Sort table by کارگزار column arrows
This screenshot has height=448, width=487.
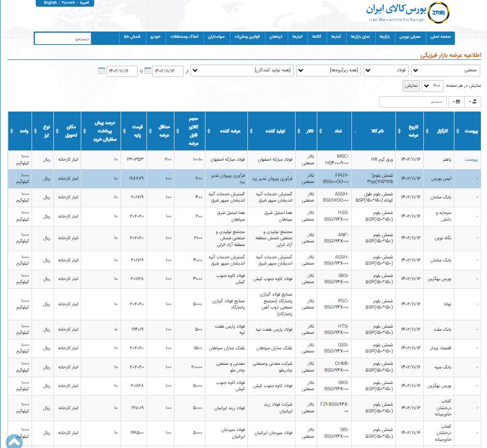pos(427,131)
